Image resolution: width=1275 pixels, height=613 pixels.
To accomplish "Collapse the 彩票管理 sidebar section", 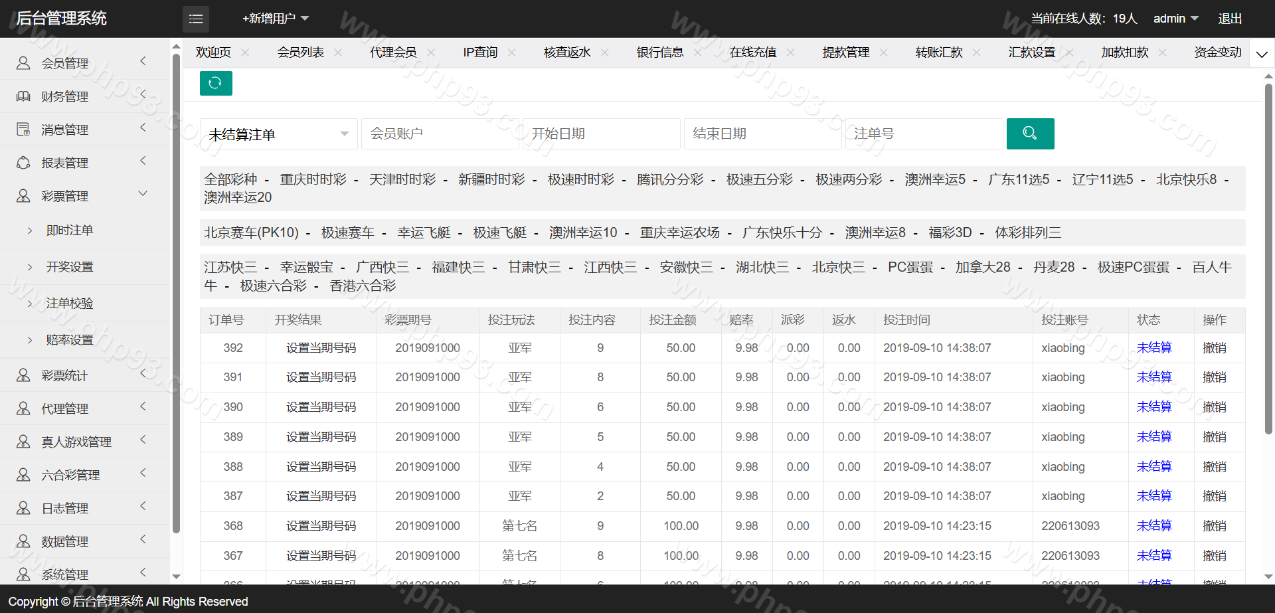I will click(143, 194).
